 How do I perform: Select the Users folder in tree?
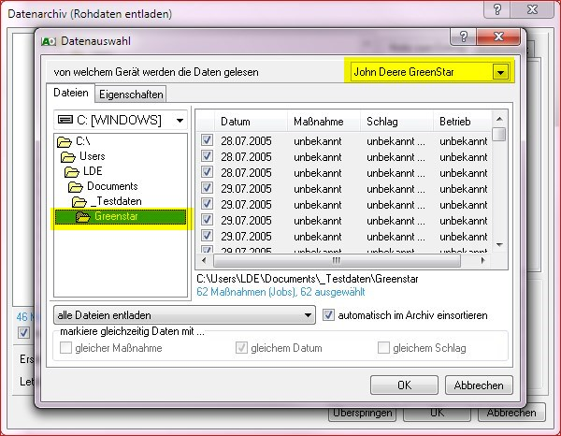(x=93, y=156)
